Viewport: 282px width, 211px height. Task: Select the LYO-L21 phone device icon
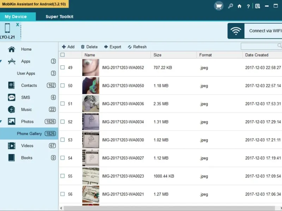tap(7, 28)
